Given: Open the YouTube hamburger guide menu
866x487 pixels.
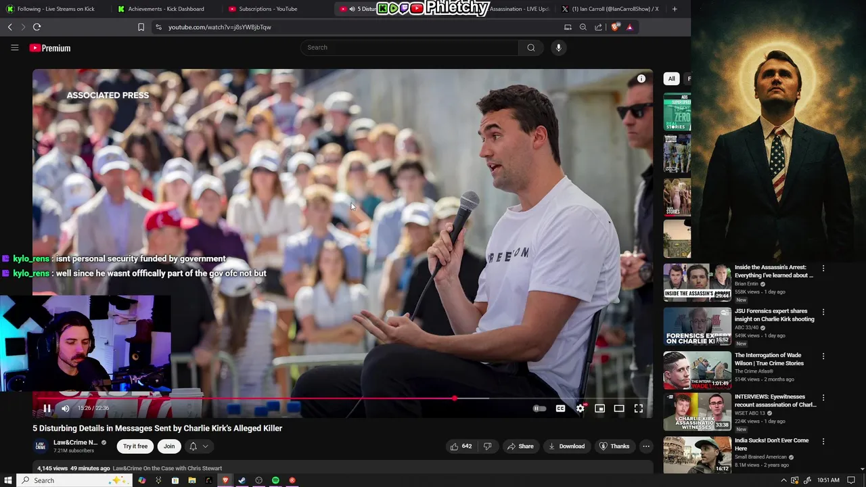Looking at the screenshot, I should pos(14,48).
